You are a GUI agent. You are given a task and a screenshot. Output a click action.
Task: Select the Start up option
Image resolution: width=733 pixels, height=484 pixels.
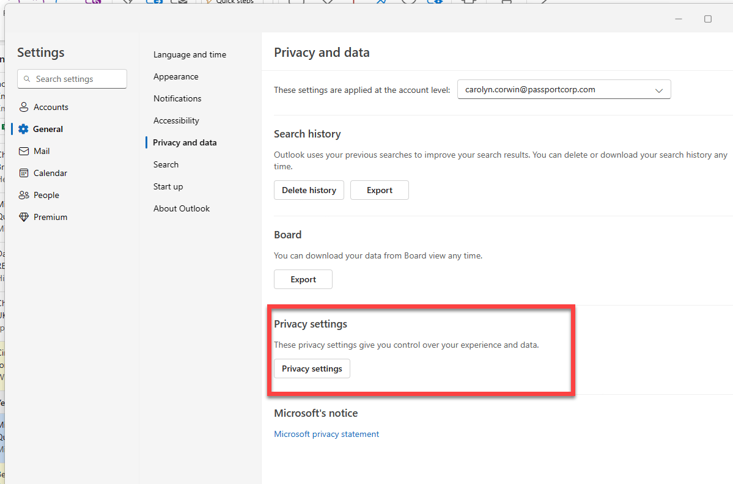(168, 186)
